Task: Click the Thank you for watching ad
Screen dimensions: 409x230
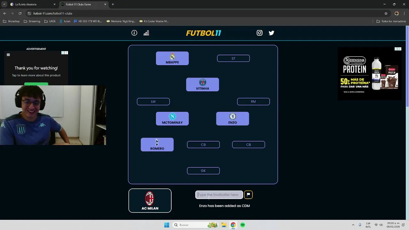Action: [x=36, y=69]
